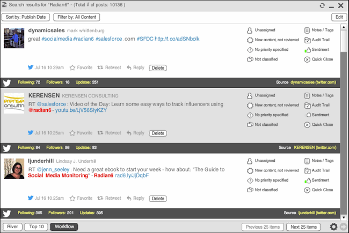
Task: Open ljunderhill profile photo
Action: [14, 169]
